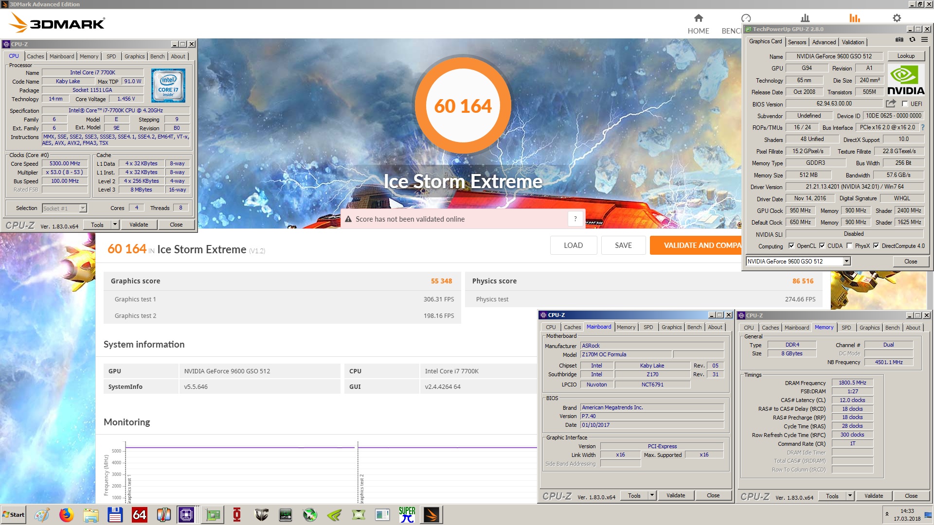This screenshot has width=934, height=525.
Task: Open the 3DMark Home page icon
Action: click(x=699, y=18)
